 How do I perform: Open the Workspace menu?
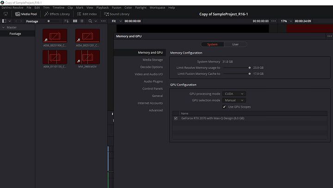157,8
